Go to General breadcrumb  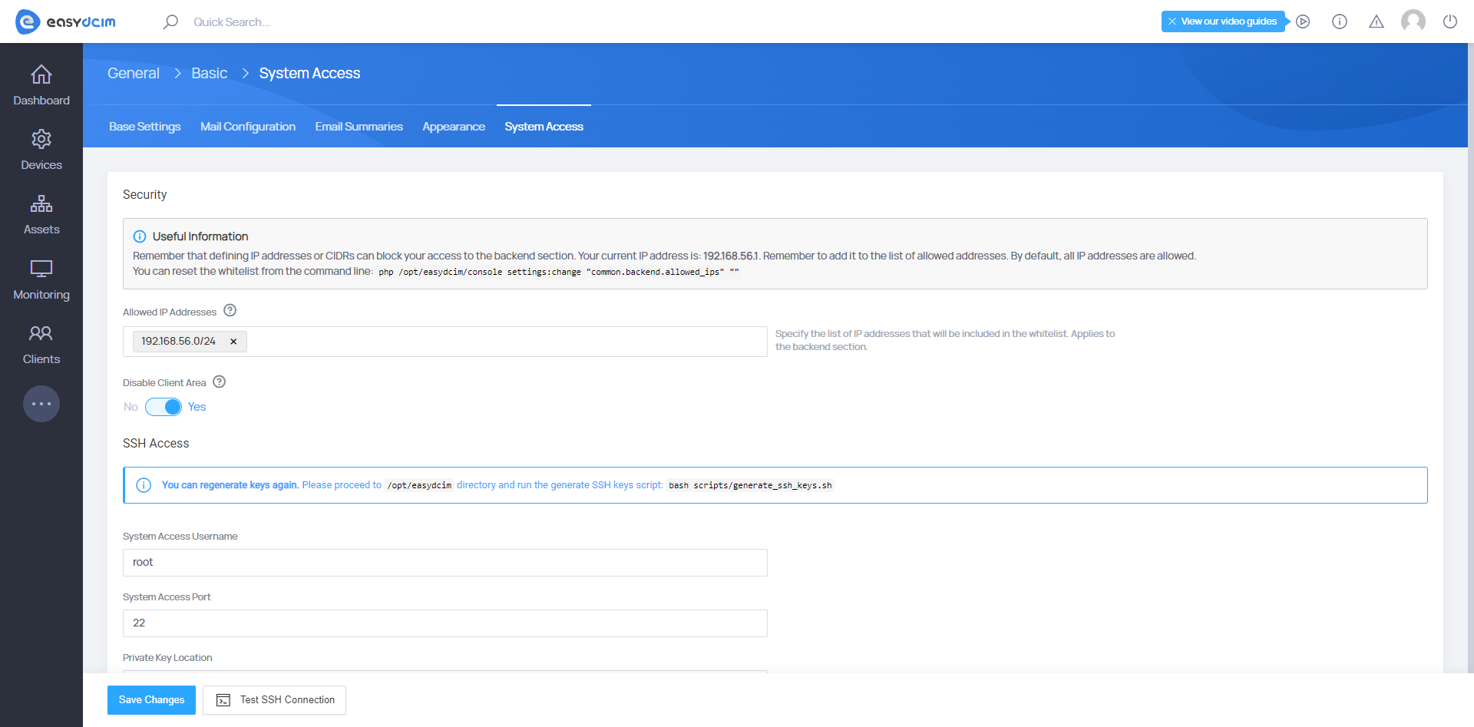[x=134, y=73]
